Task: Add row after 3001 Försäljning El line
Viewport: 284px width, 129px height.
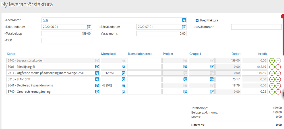Action: coord(272,67)
